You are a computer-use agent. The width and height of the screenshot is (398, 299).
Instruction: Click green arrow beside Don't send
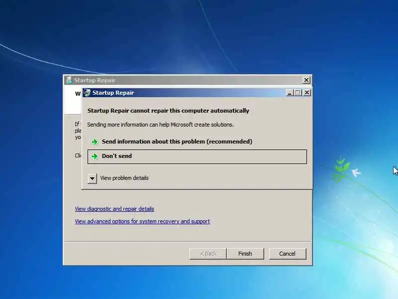point(95,156)
